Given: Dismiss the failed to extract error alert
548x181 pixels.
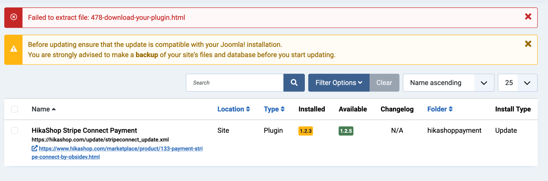Looking at the screenshot, I should tap(528, 17).
